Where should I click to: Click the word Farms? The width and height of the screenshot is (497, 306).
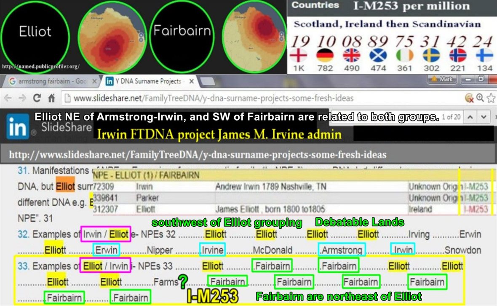coord(166,282)
